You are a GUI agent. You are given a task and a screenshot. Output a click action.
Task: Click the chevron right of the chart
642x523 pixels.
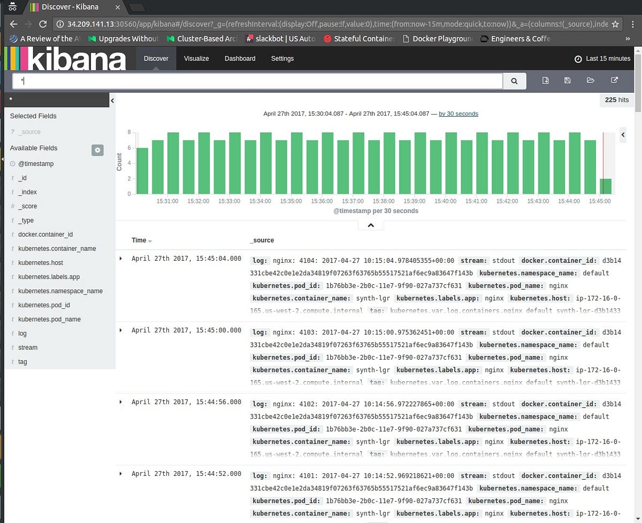(x=623, y=135)
